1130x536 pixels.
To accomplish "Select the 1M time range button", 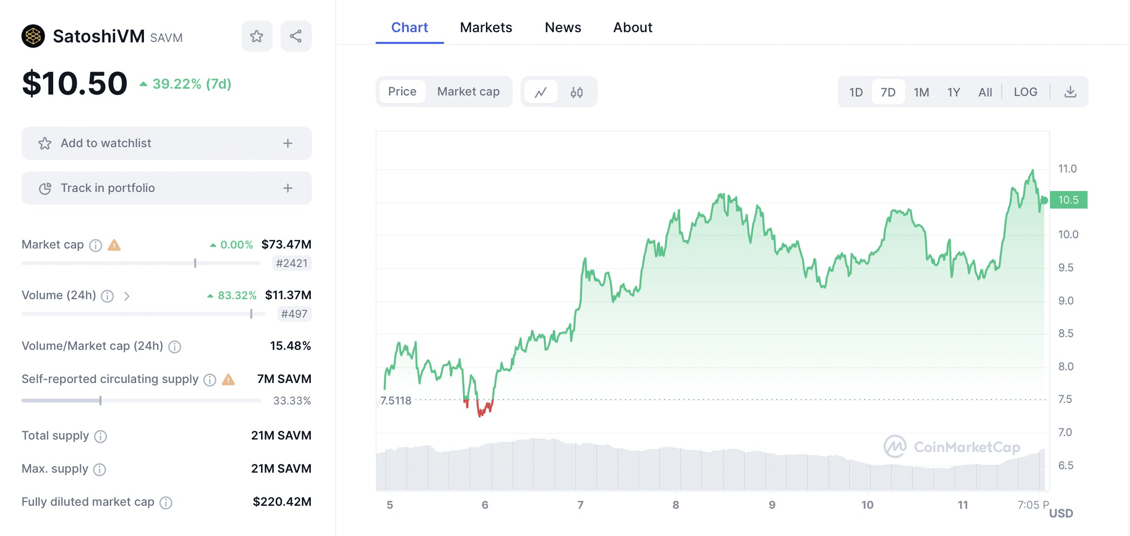I will coord(921,92).
